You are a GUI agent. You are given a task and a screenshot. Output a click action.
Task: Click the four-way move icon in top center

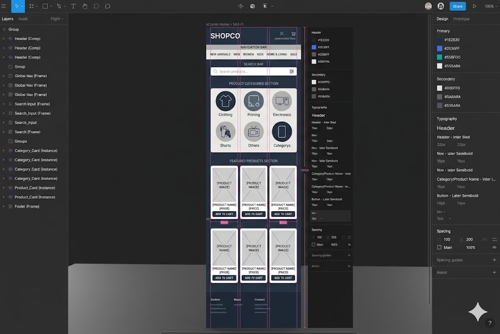click(x=241, y=6)
